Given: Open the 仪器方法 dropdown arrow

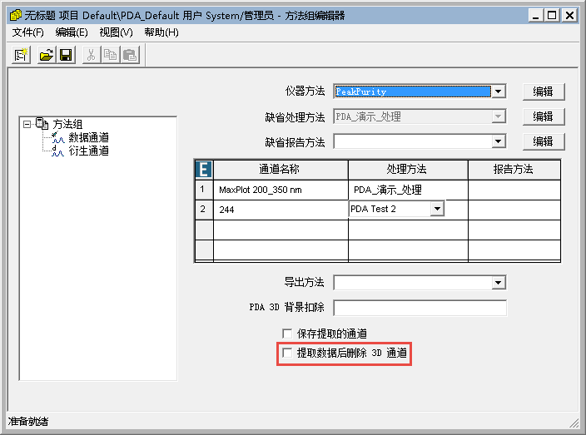Looking at the screenshot, I should click(498, 91).
